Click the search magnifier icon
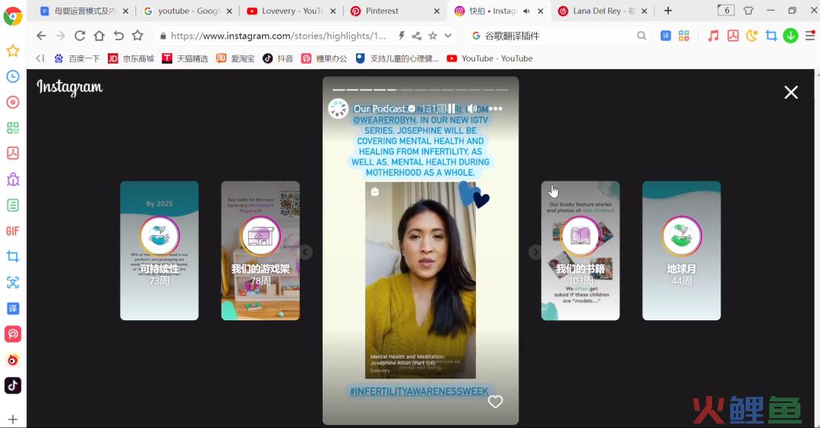 (x=641, y=36)
